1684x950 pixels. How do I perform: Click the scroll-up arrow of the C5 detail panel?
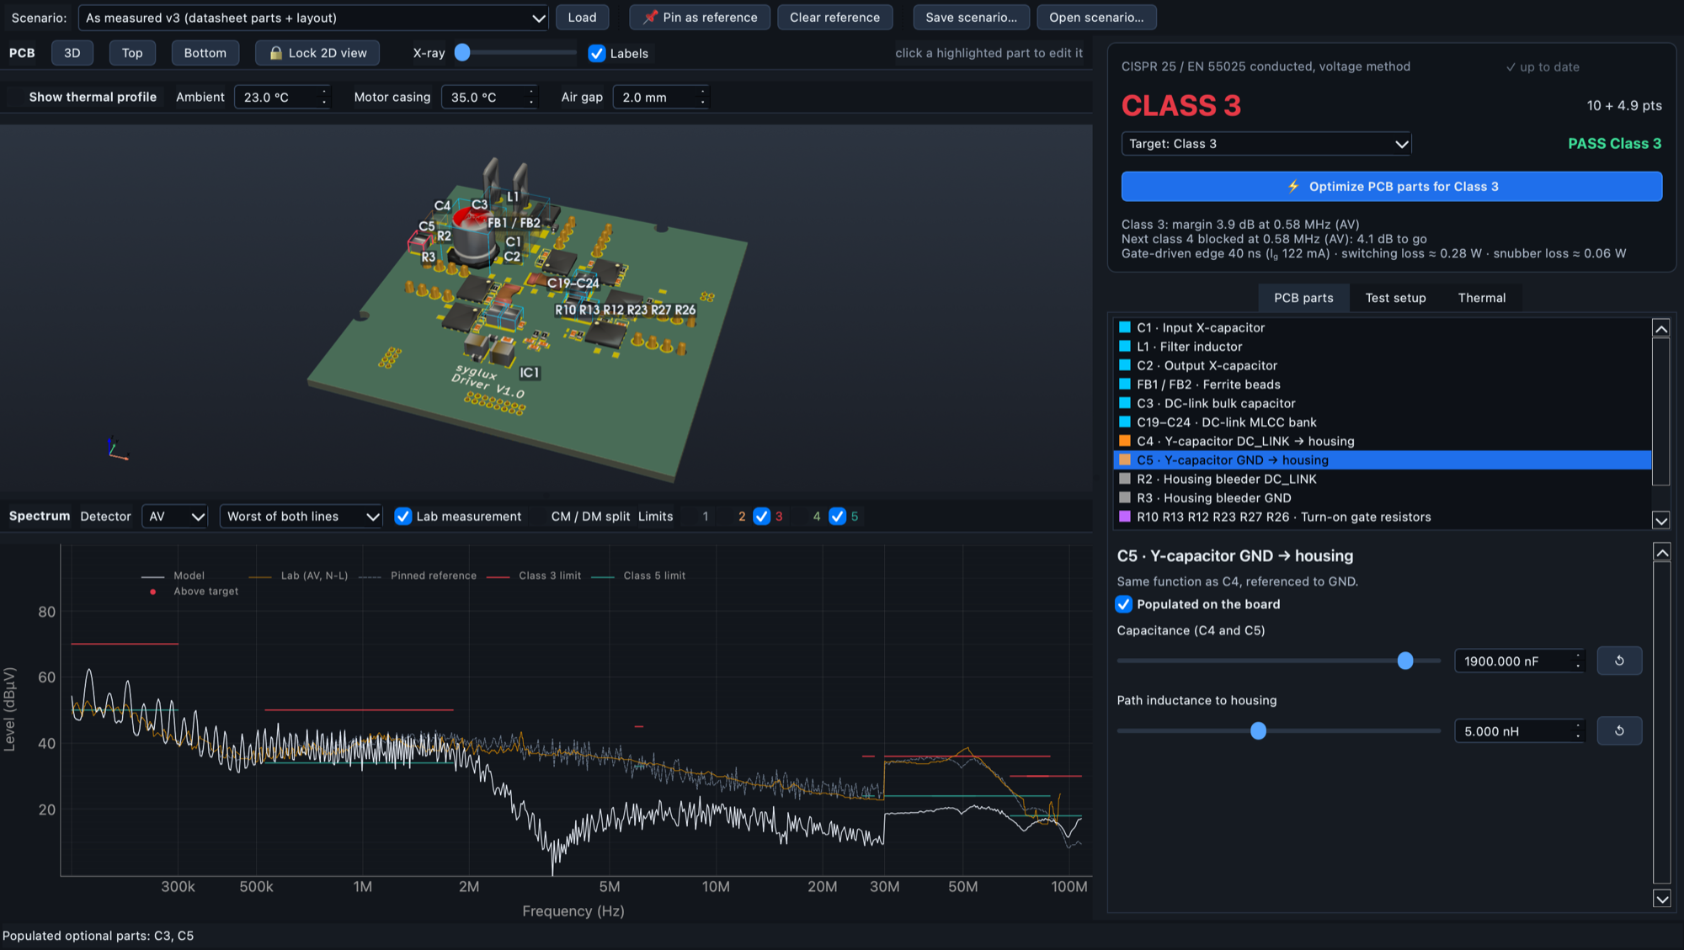(1661, 552)
